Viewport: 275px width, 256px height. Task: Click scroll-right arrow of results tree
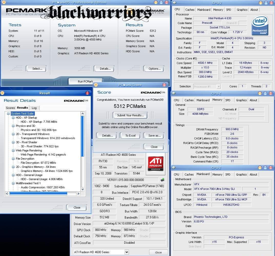[x=78, y=193]
